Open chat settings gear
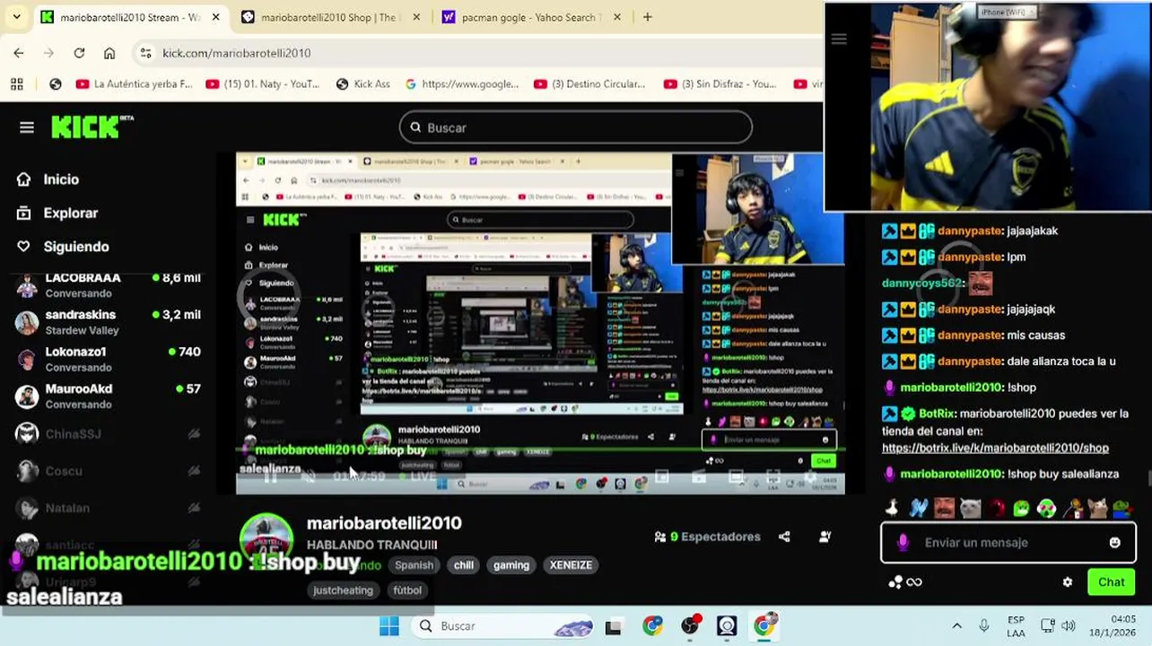This screenshot has height=646, width=1152. 1068,582
